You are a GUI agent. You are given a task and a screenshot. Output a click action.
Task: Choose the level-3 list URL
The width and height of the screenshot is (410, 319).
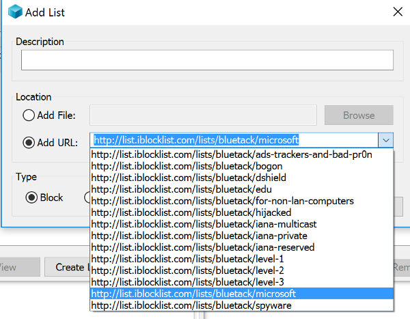pos(232,282)
